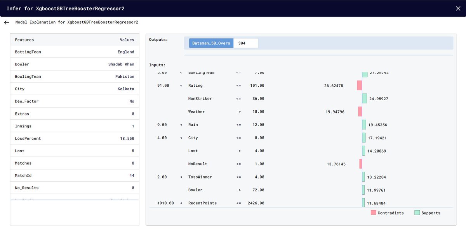Select the LossPercent feature row
Image resolution: width=466 pixels, height=230 pixels.
pyautogui.click(x=74, y=138)
